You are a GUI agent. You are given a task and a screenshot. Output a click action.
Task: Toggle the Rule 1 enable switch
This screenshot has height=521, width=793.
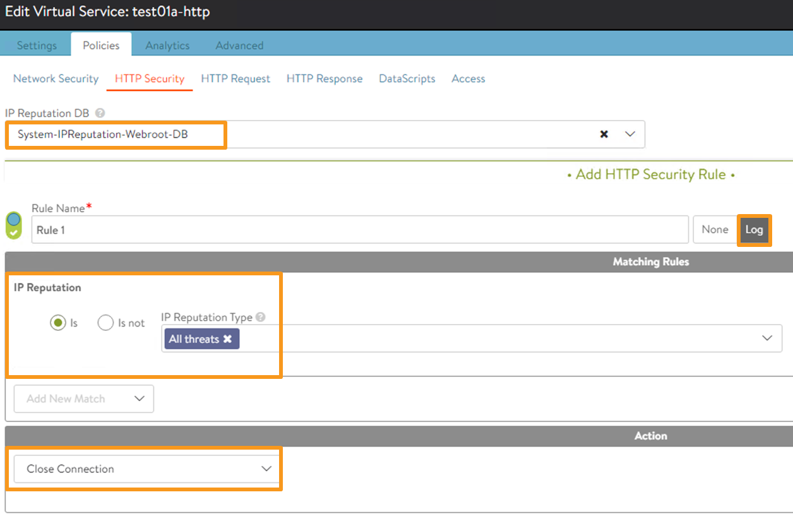[13, 225]
